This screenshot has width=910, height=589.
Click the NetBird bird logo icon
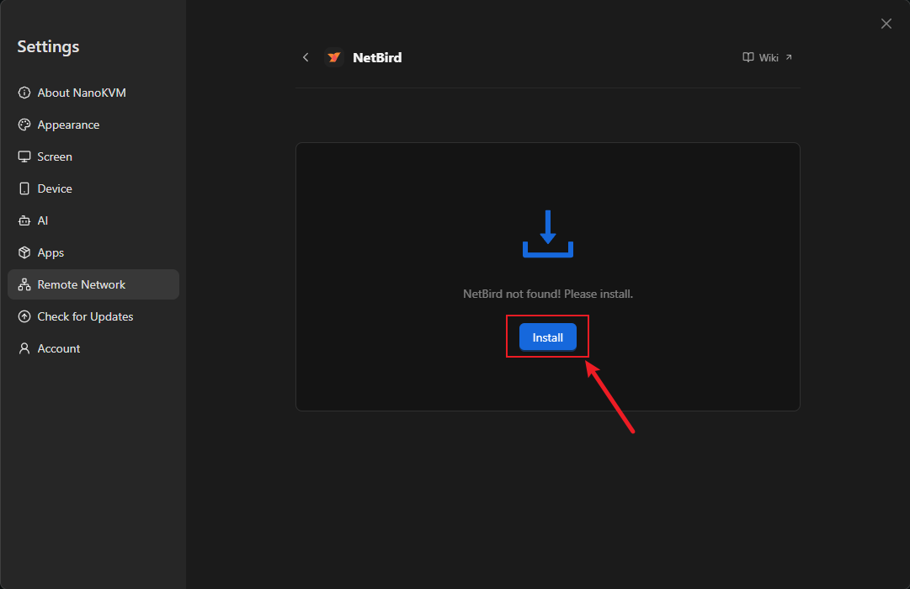[334, 57]
